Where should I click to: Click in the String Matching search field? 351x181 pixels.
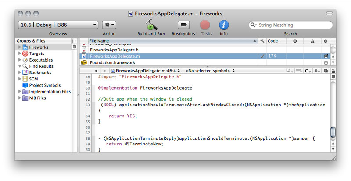pyautogui.click(x=292, y=25)
